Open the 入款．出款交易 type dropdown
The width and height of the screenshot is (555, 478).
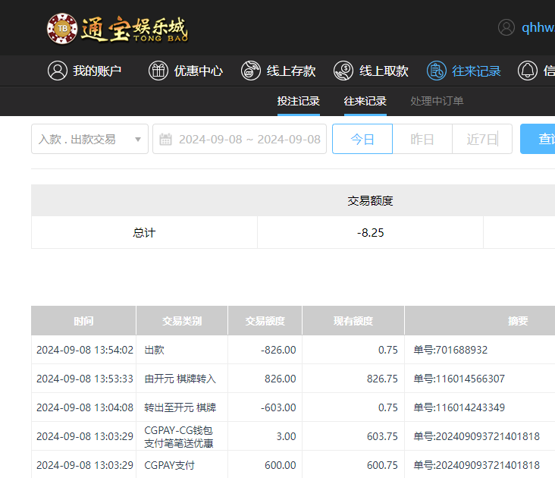tap(82, 140)
